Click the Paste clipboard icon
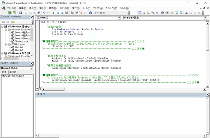The width and height of the screenshot is (210, 138). (x=34, y=13)
